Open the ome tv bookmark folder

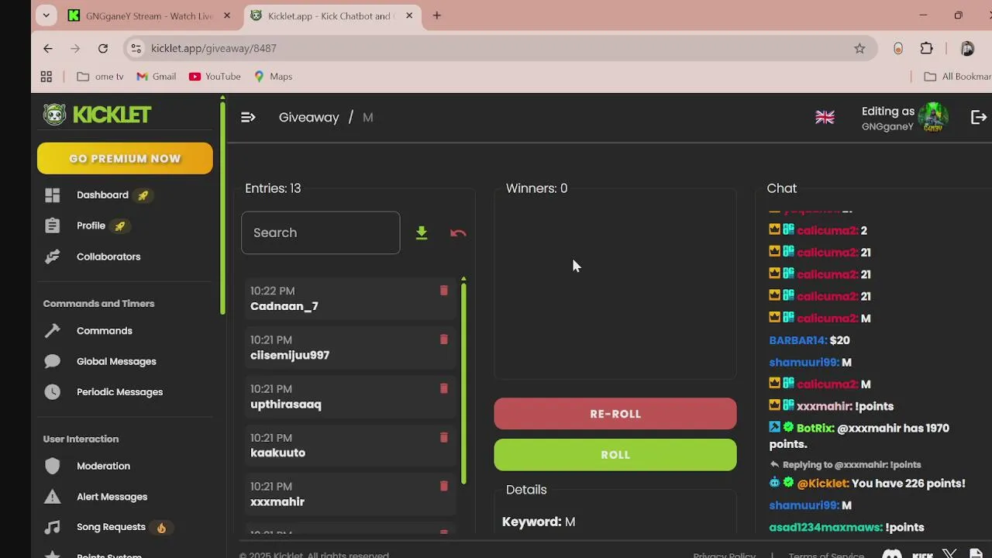101,77
